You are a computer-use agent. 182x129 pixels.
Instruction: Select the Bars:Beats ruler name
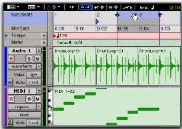pos(22,15)
